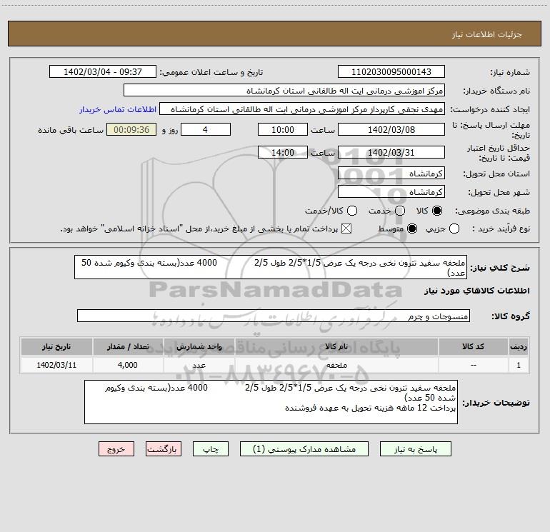
Task: Click the گروه کالا field منسوجات و چرم
Action: point(274,316)
